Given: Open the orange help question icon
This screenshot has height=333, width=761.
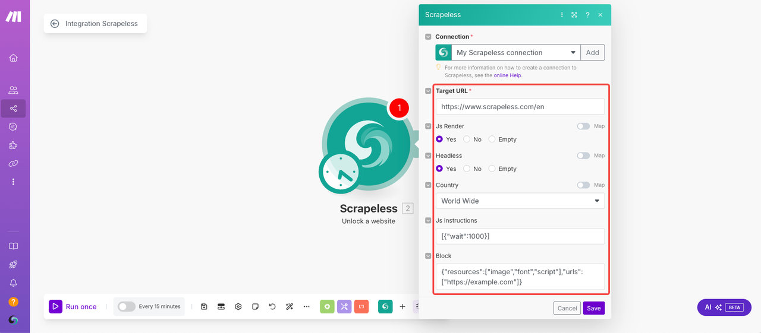Looking at the screenshot, I should tap(13, 302).
